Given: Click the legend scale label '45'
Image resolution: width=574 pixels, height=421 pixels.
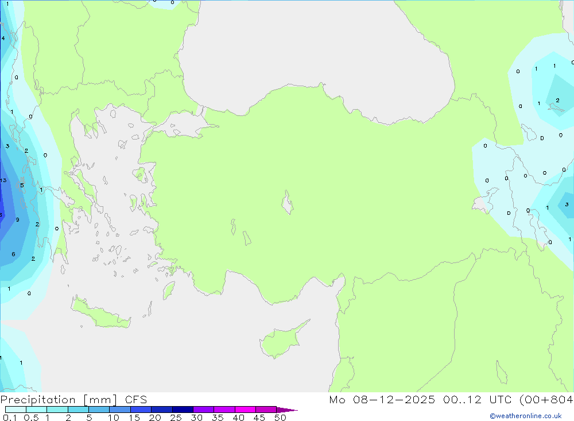Looking at the screenshot, I should (259, 418).
